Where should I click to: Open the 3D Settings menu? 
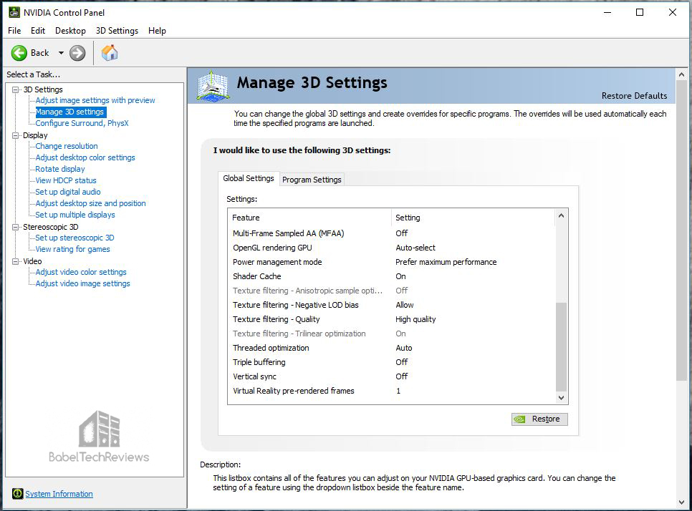[117, 31]
